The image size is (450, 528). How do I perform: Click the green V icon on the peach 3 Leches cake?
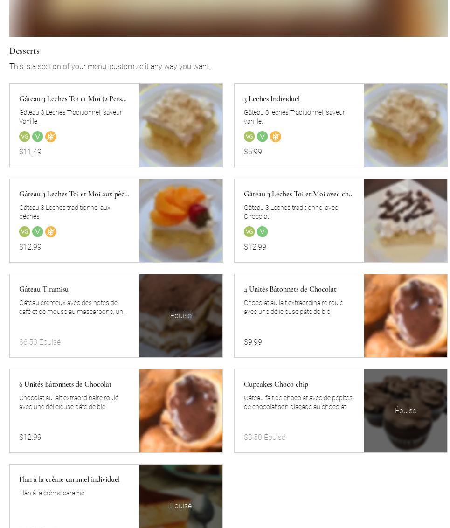[38, 232]
